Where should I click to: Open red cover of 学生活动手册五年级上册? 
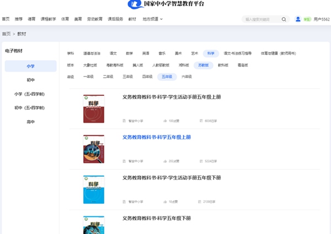pos(94,108)
